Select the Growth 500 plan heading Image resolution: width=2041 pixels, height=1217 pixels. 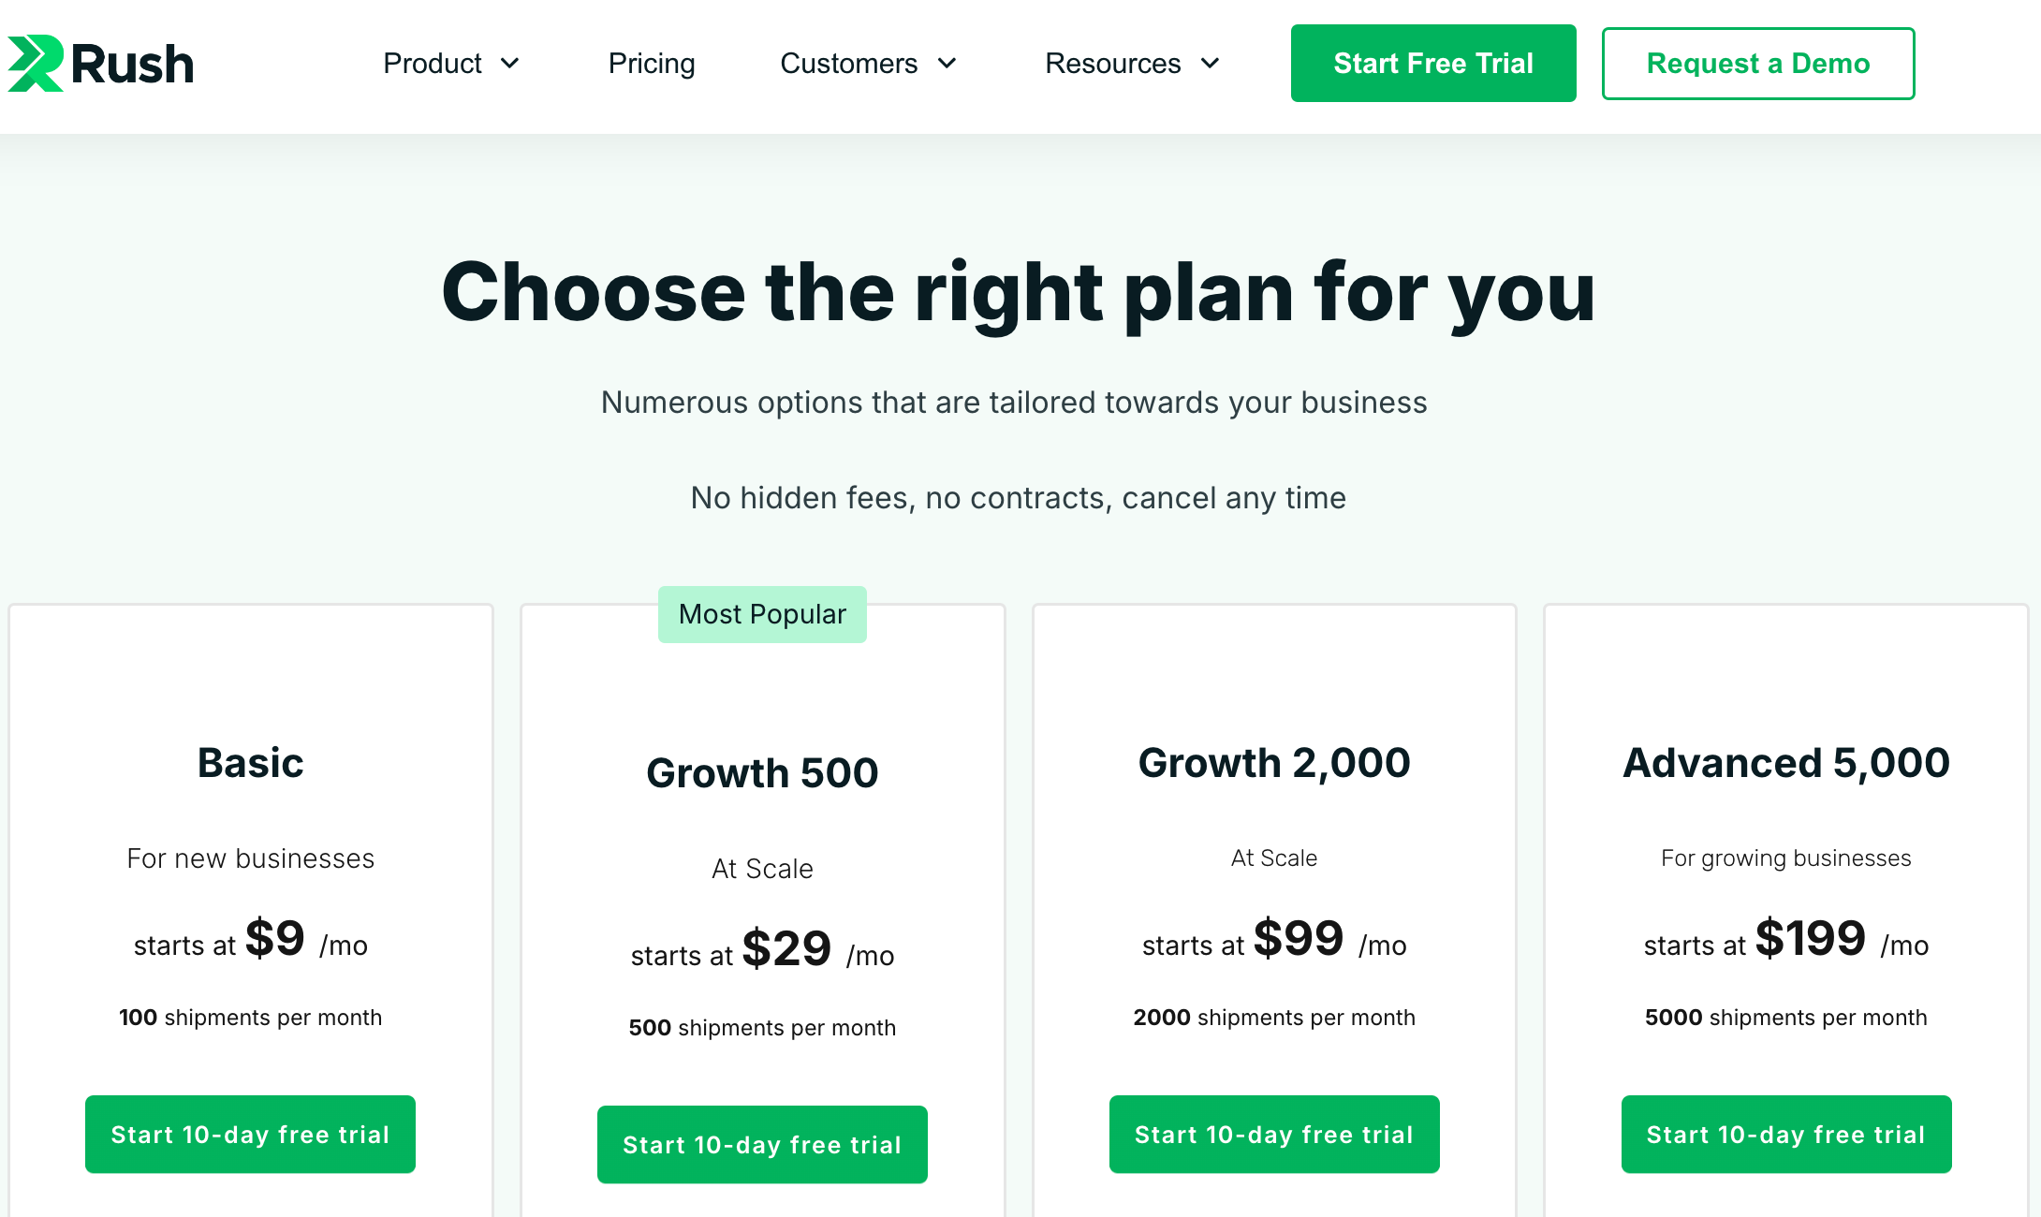click(762, 773)
